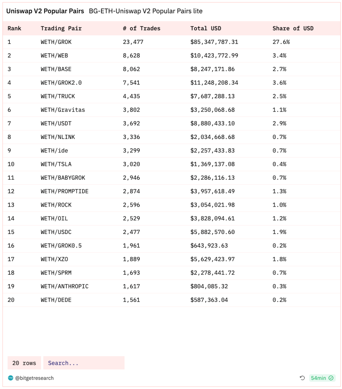Open the @bitgetresearch profile link
The width and height of the screenshot is (342, 389).
(34, 378)
